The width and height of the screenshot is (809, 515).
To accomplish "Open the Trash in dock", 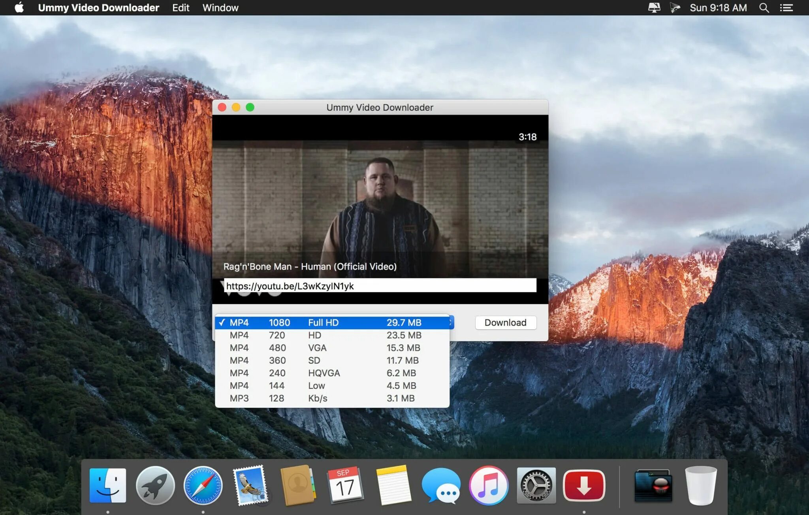I will (x=700, y=485).
